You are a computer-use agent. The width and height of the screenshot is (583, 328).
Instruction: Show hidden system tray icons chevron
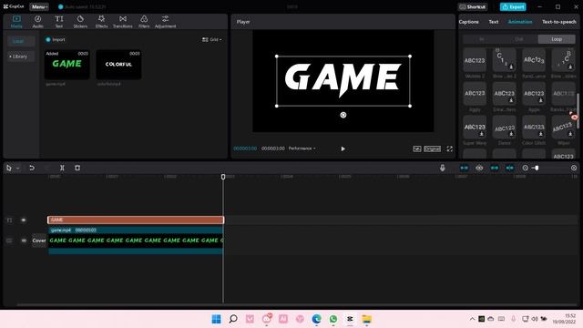(472, 319)
